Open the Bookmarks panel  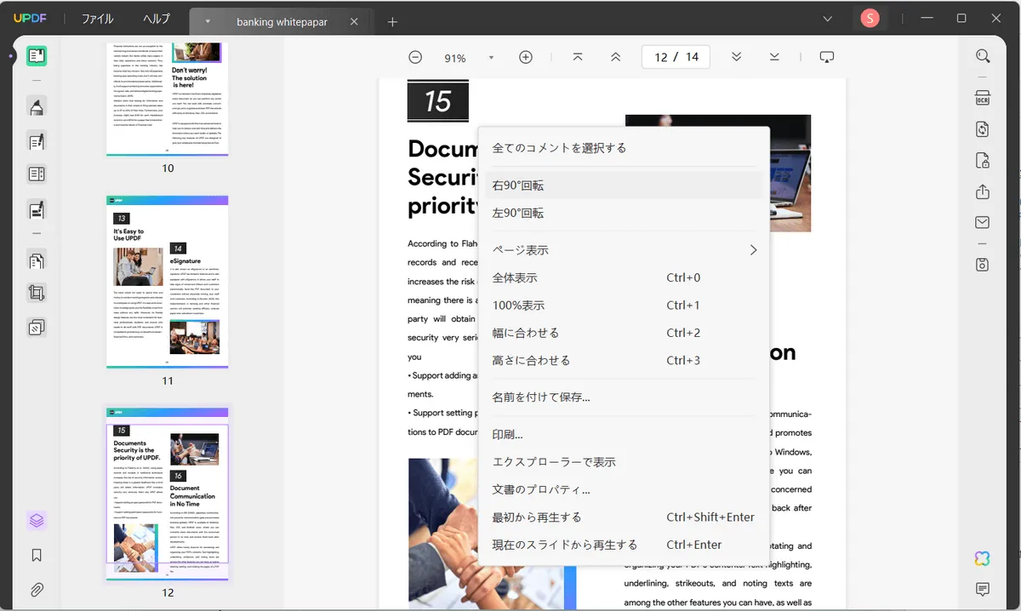(37, 555)
